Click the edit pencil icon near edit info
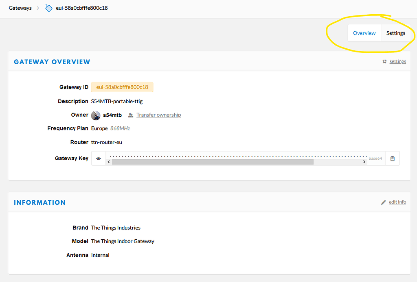The image size is (417, 282). pyautogui.click(x=383, y=202)
